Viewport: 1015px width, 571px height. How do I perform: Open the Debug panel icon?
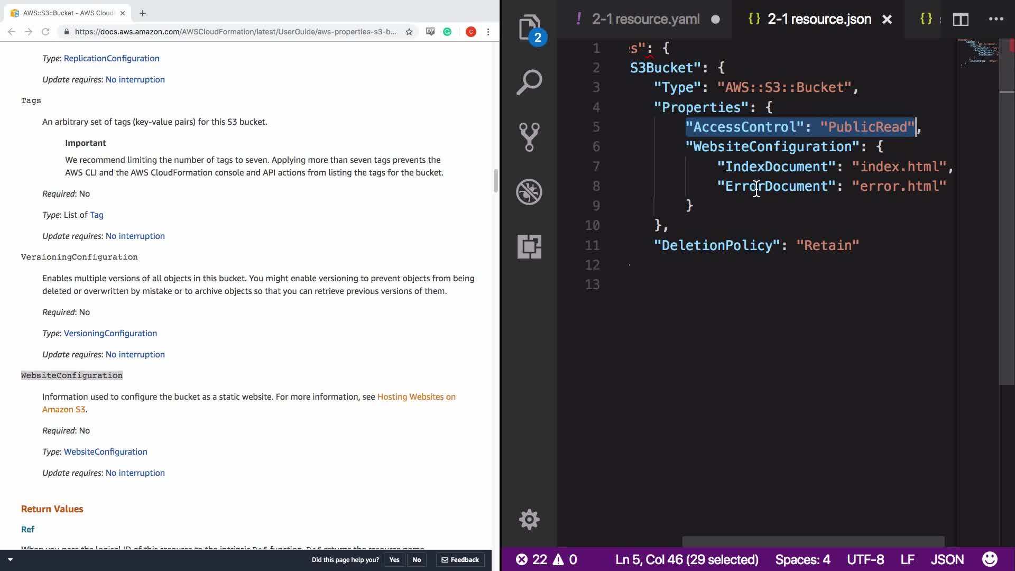(x=529, y=192)
